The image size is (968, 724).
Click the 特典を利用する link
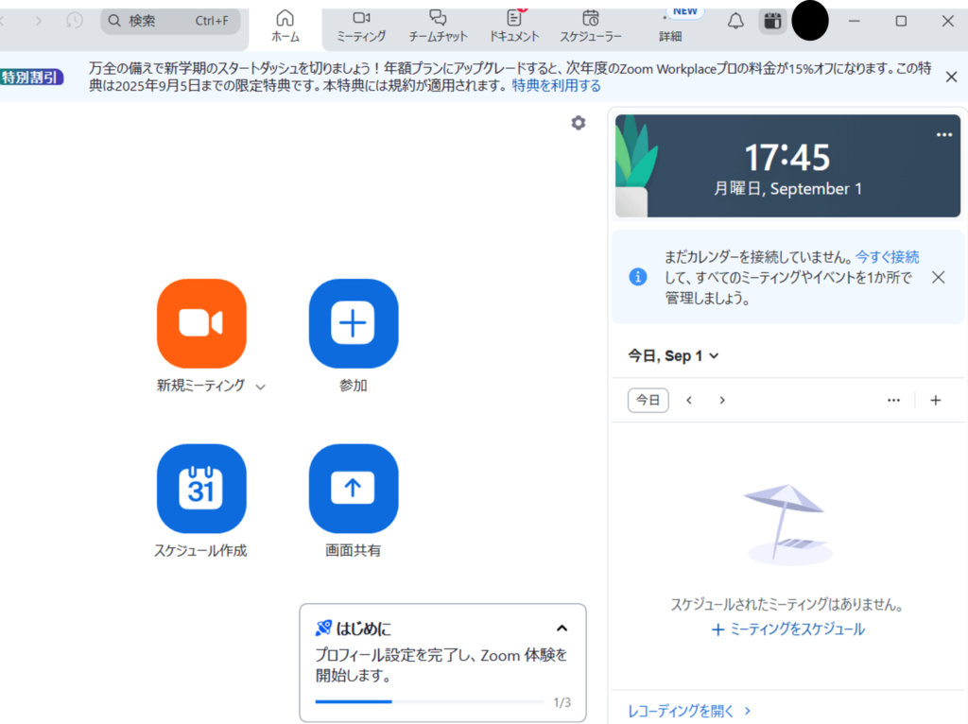[x=556, y=86]
